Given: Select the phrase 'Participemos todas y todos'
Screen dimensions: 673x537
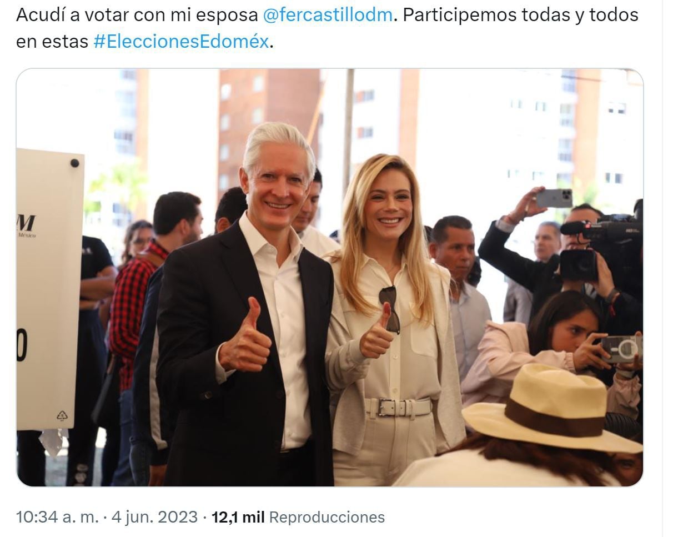Looking at the screenshot, I should click(x=520, y=15).
